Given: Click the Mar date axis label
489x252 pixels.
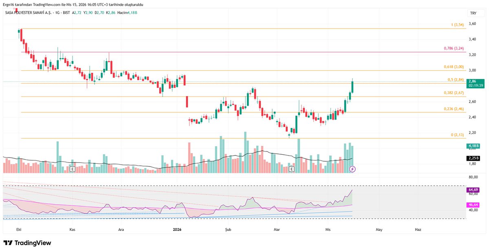Looking at the screenshot, I should click(x=277, y=230).
